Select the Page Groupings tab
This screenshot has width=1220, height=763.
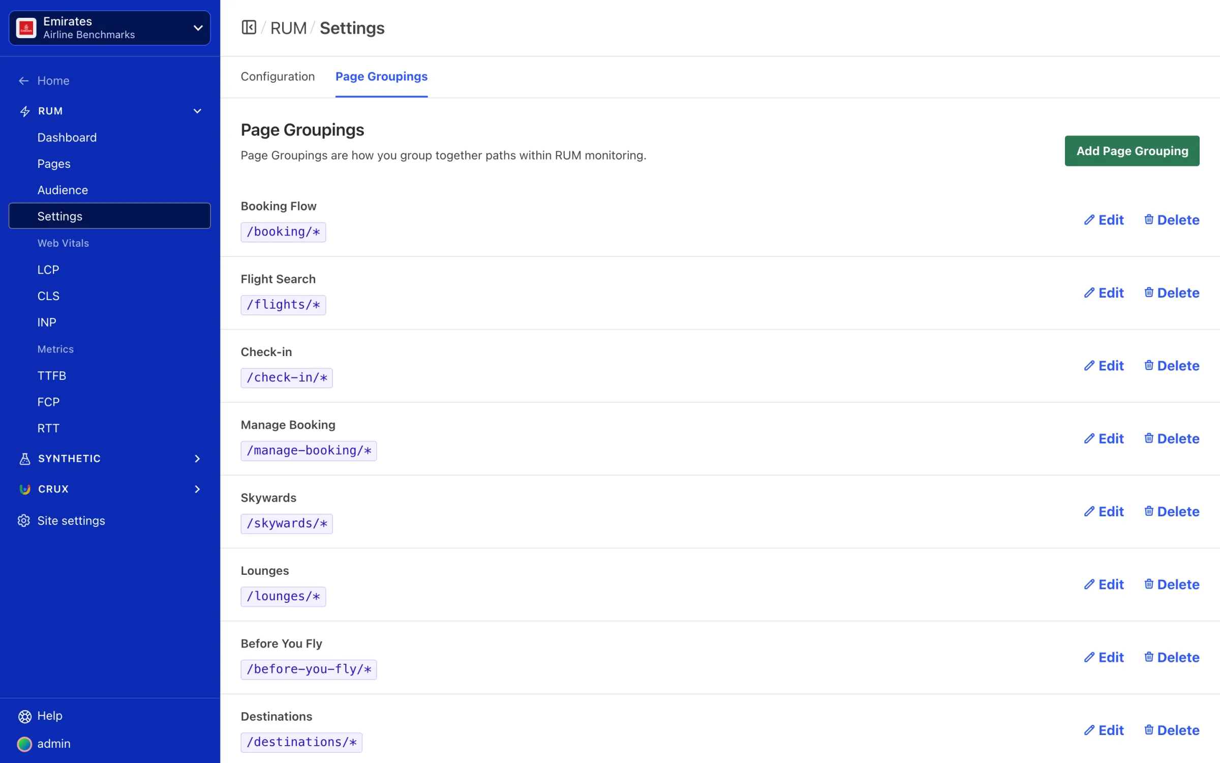[381, 76]
